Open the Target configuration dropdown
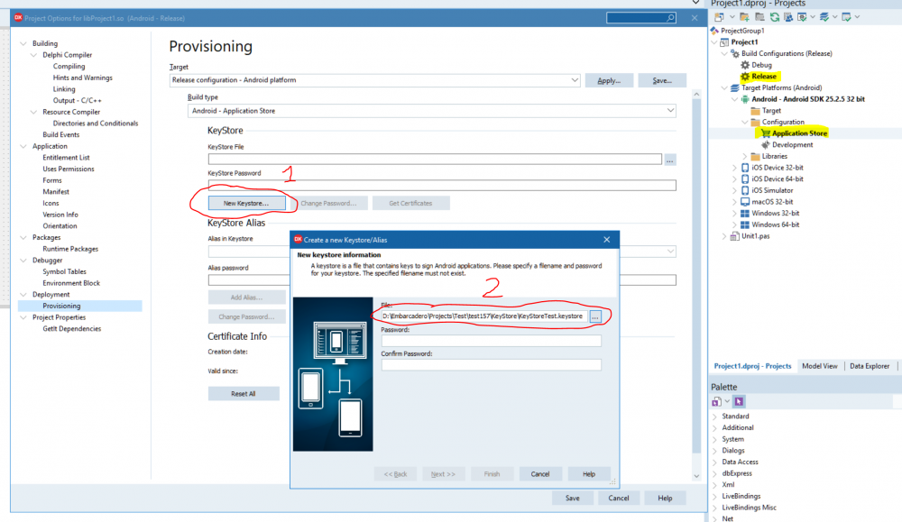The width and height of the screenshot is (902, 522). pyautogui.click(x=575, y=80)
